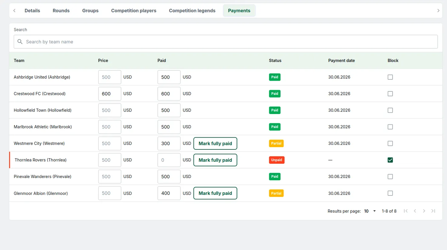Edit Paid amount for Glenmoor Albion
Image resolution: width=447 pixels, height=250 pixels.
coord(169,193)
